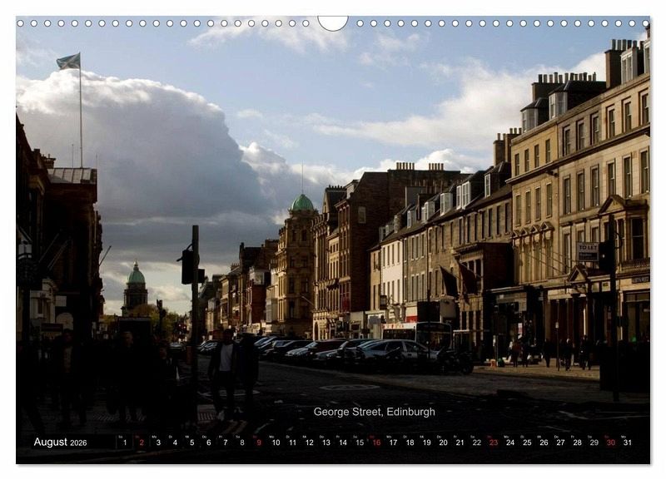This screenshot has height=480, width=666.
Task: Click date 28 in the calendar row
Action: [x=577, y=443]
